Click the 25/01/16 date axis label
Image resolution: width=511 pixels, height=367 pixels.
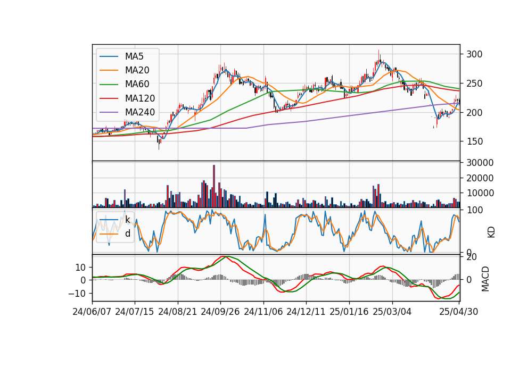[x=349, y=312]
